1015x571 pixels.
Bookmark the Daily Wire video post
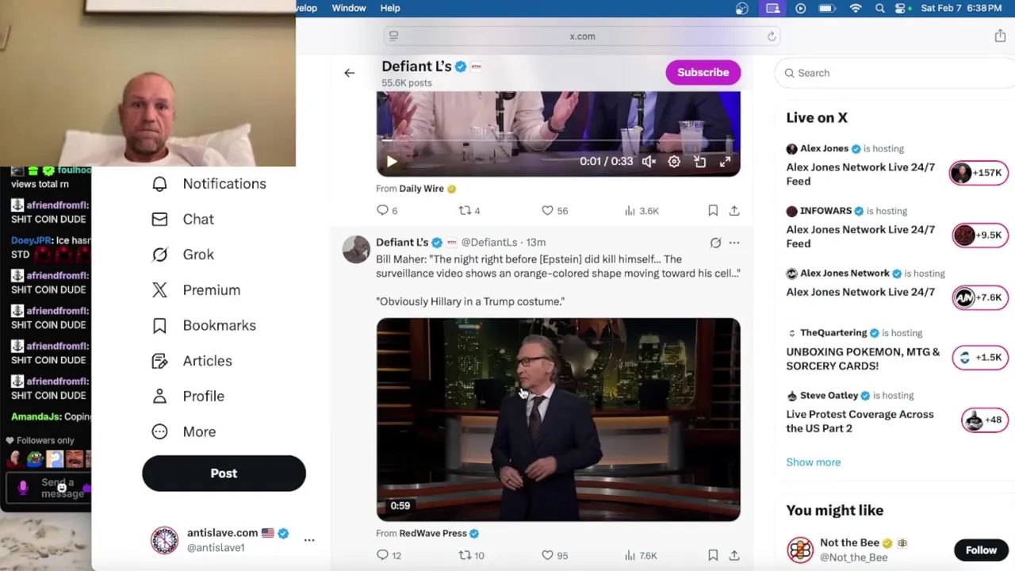pyautogui.click(x=713, y=211)
